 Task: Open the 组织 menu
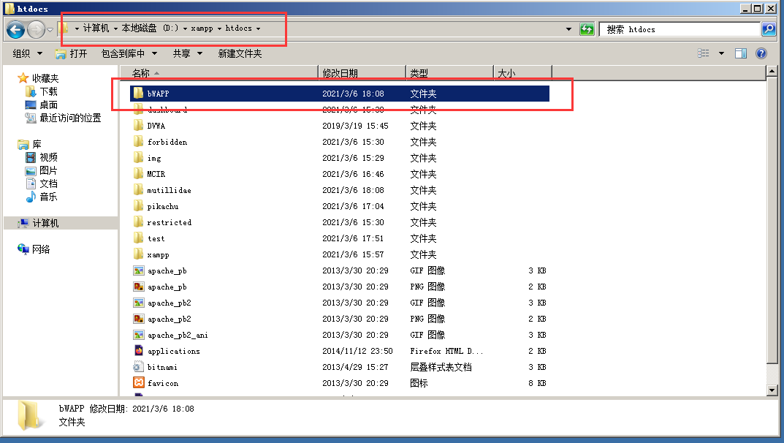[x=27, y=53]
